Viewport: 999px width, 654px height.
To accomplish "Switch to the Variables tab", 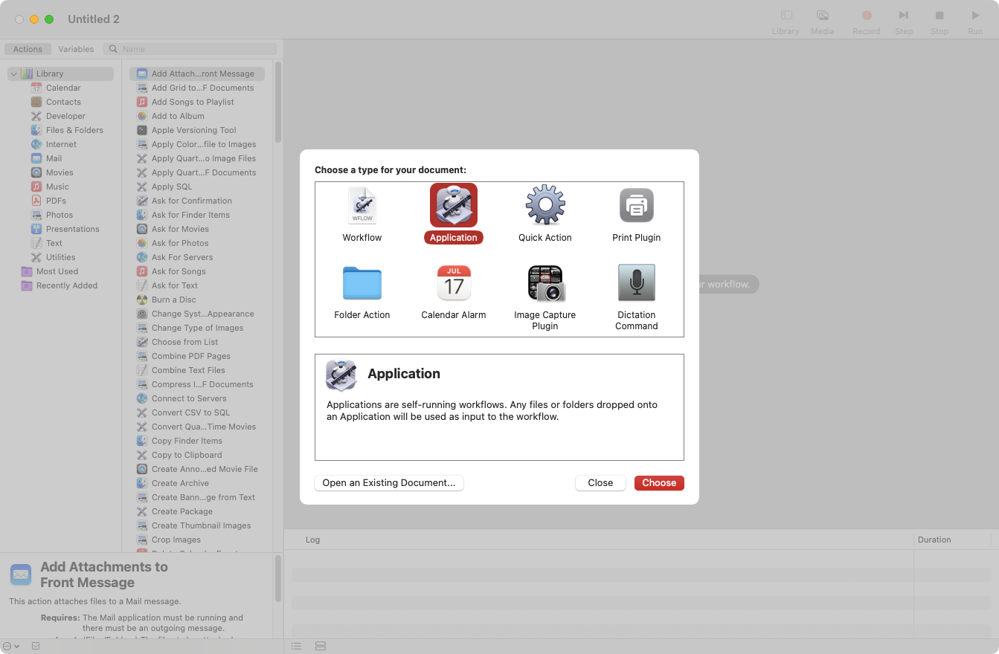I will (76, 48).
